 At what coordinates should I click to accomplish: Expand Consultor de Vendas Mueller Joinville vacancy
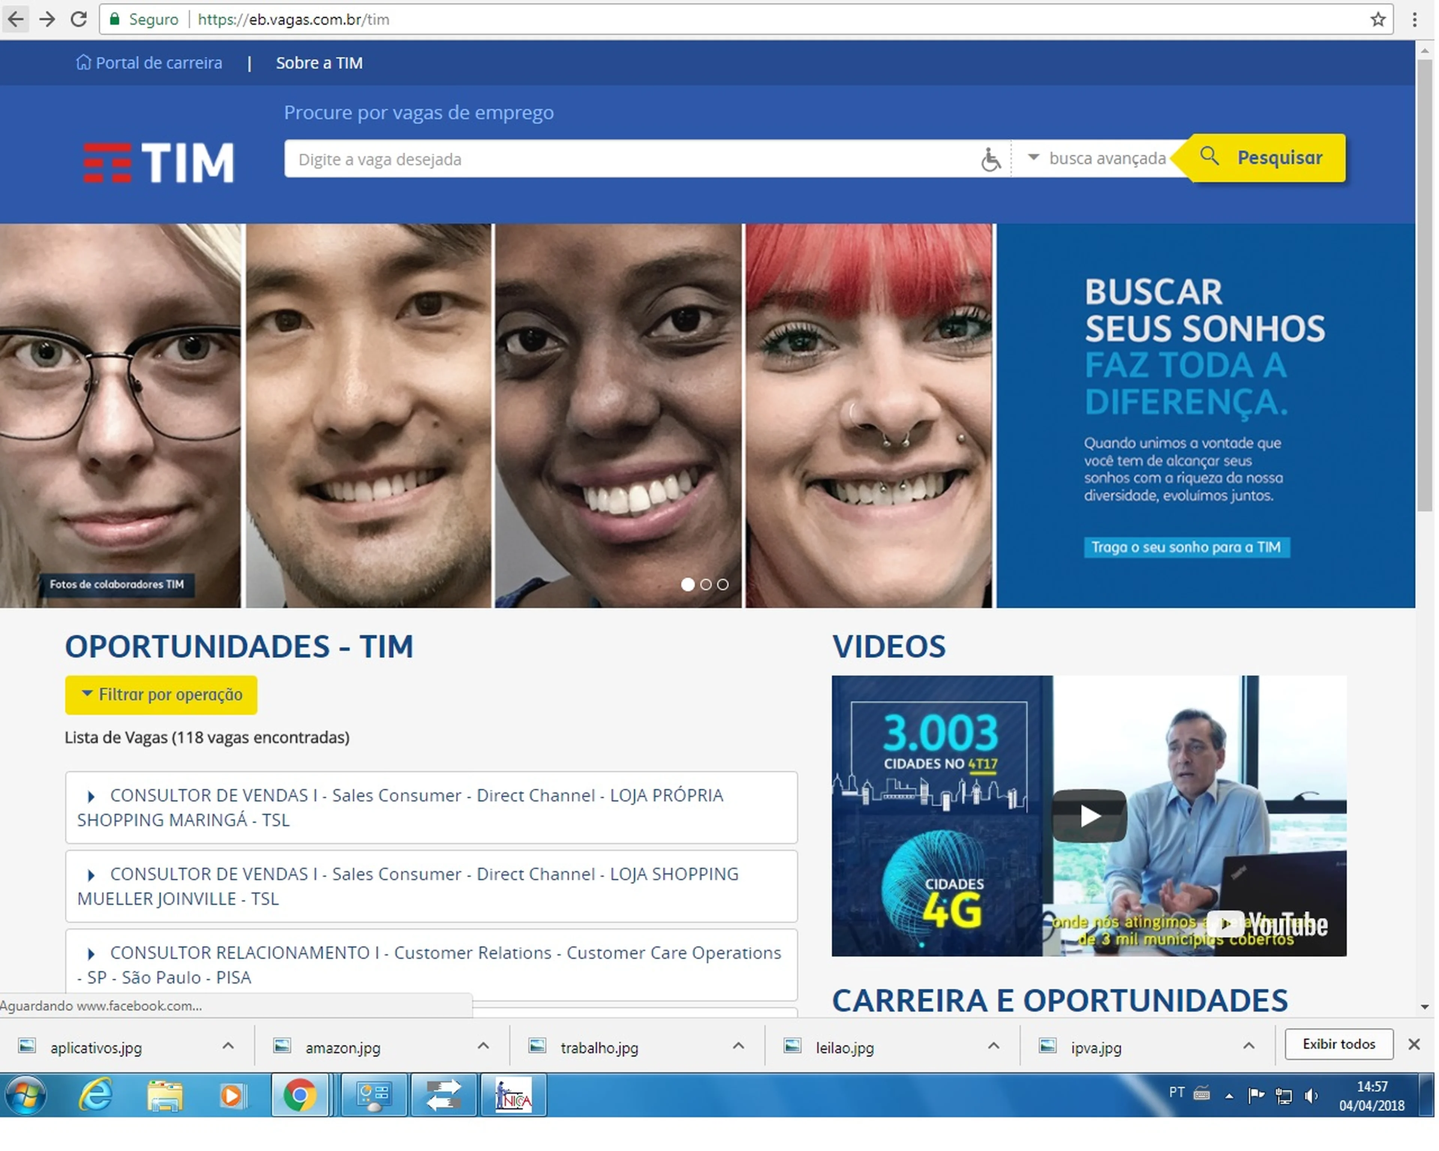point(431,887)
